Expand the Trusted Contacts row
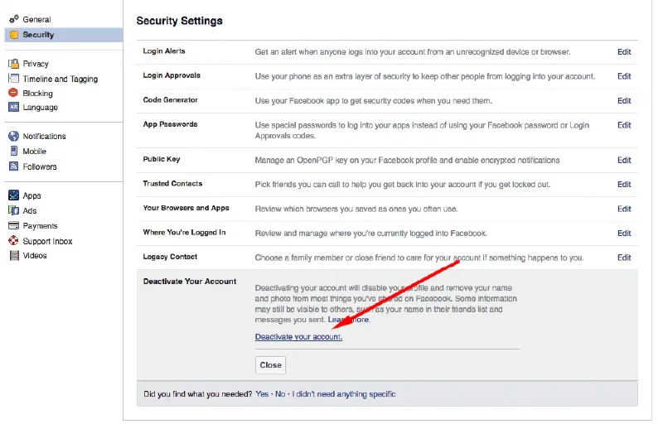The width and height of the screenshot is (663, 424). tap(172, 184)
